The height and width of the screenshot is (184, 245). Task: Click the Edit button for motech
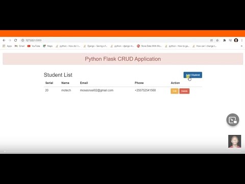click(x=175, y=91)
